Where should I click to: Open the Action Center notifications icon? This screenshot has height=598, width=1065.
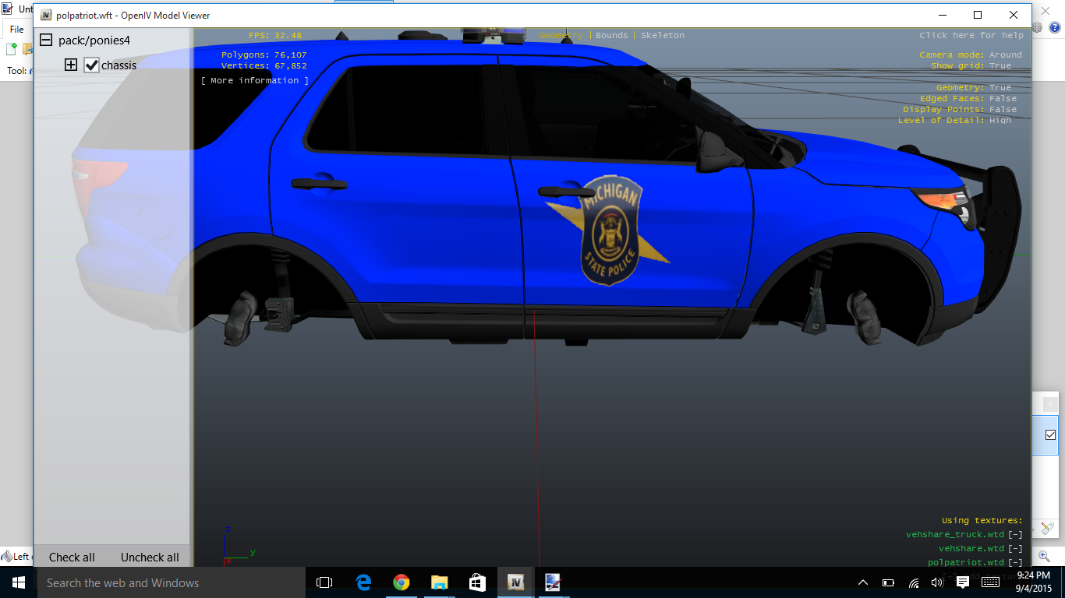[x=963, y=582]
